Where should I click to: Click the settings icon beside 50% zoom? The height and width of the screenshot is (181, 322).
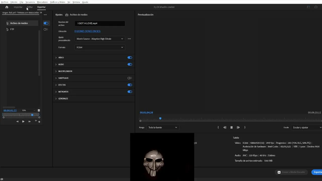coord(39,110)
